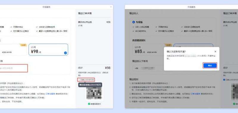Choose the 1个月 ¥98 plan card

click(x=48, y=50)
